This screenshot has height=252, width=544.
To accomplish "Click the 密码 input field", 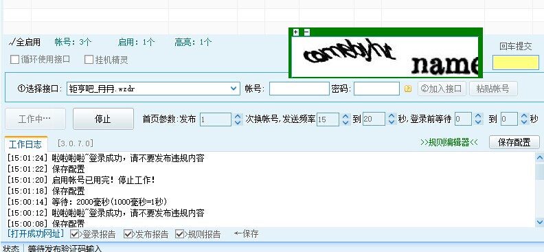I will (x=376, y=89).
